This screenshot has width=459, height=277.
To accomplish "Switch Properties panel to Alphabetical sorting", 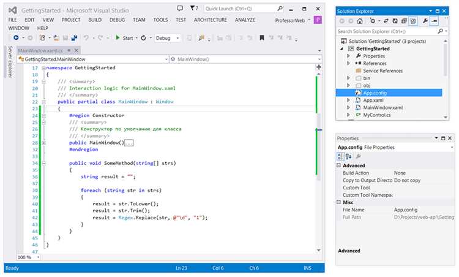I will click(x=348, y=156).
